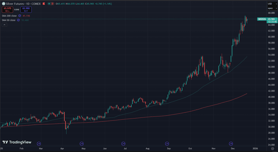Click the SMA 200 indicator status icon
Image resolution: width=278 pixels, height=152 pixels.
click(x=20, y=16)
